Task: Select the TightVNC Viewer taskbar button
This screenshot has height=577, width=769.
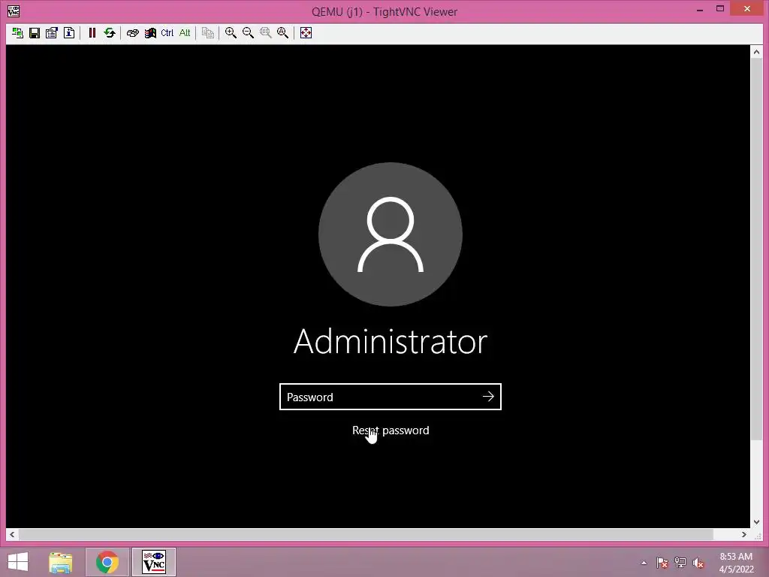Action: pos(154,562)
